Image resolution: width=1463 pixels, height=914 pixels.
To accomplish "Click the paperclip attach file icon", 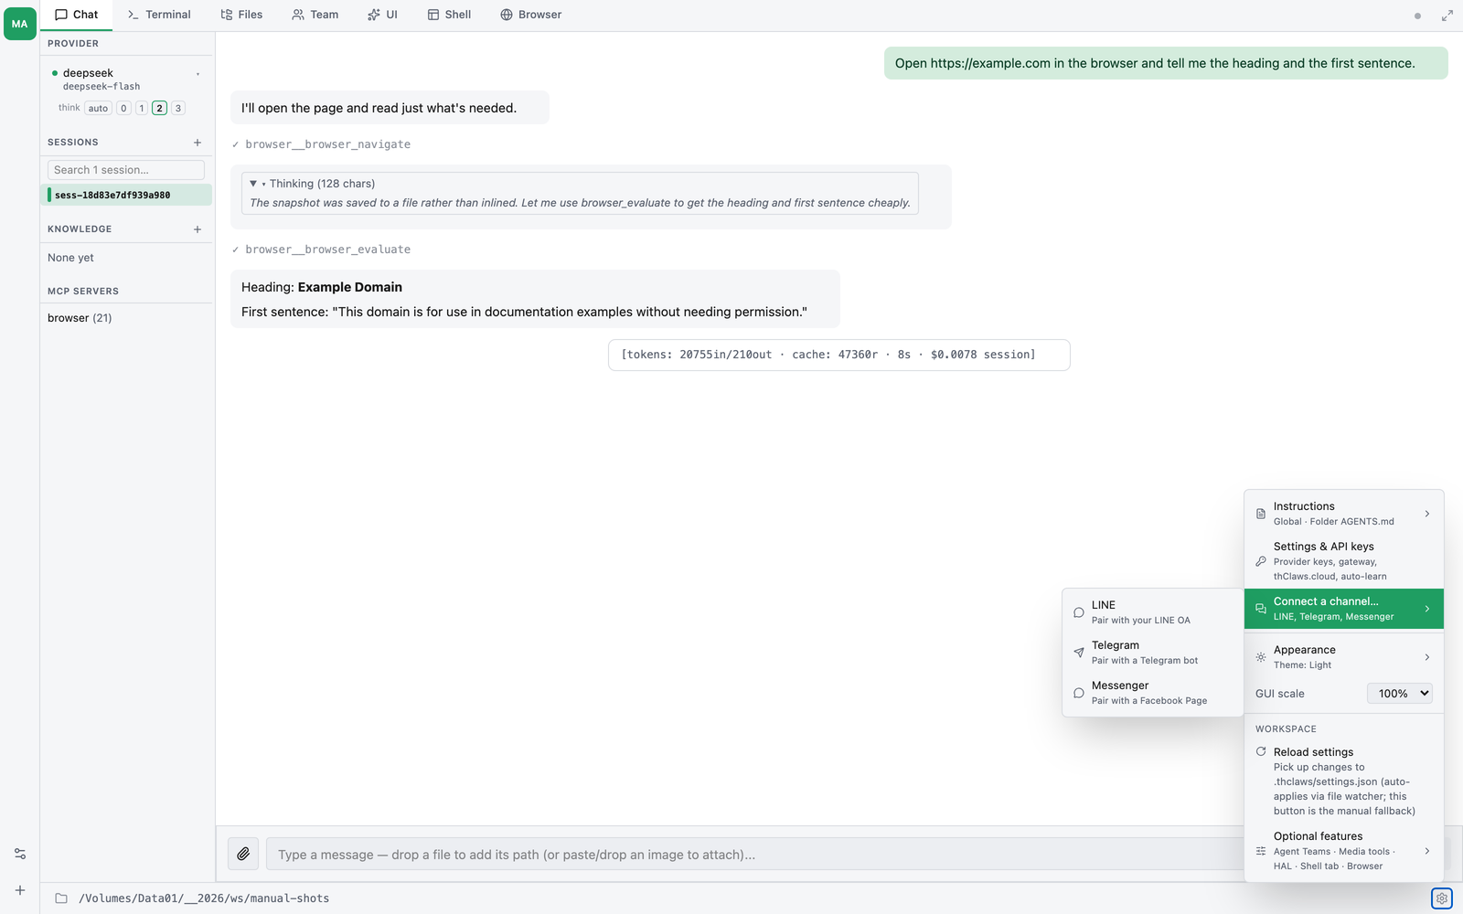I will click(x=243, y=854).
